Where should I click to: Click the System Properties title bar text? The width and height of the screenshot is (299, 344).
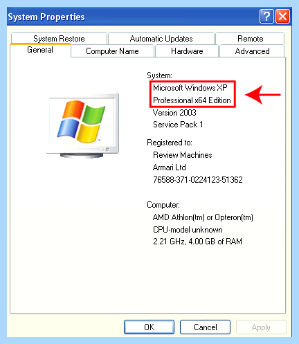point(46,17)
